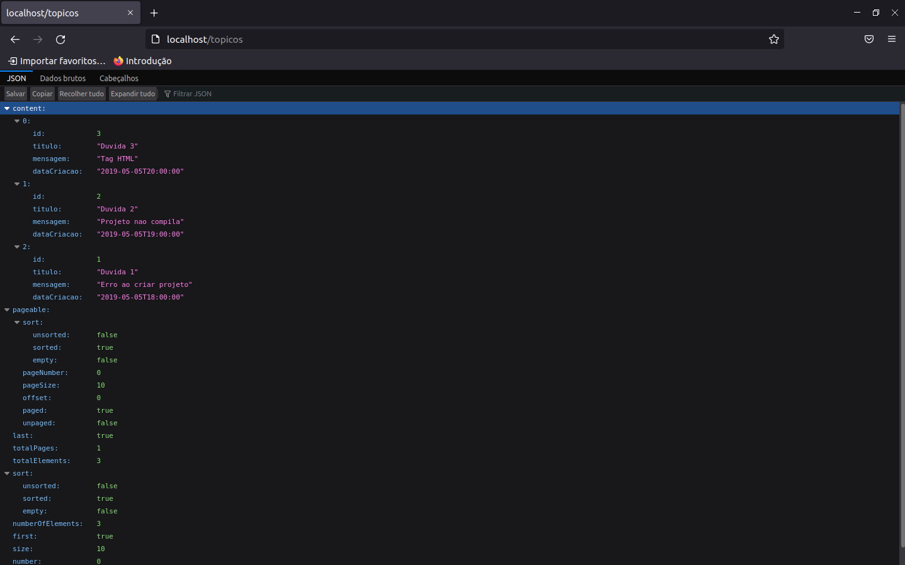
Task: Select the value "Duvida 2"
Action: [x=117, y=209]
